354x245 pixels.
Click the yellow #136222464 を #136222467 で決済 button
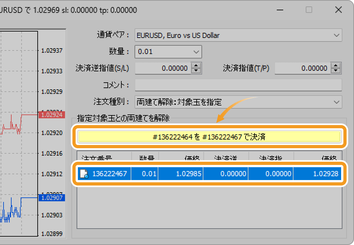click(x=210, y=137)
